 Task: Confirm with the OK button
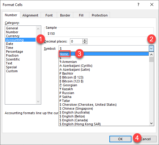point(120,139)
